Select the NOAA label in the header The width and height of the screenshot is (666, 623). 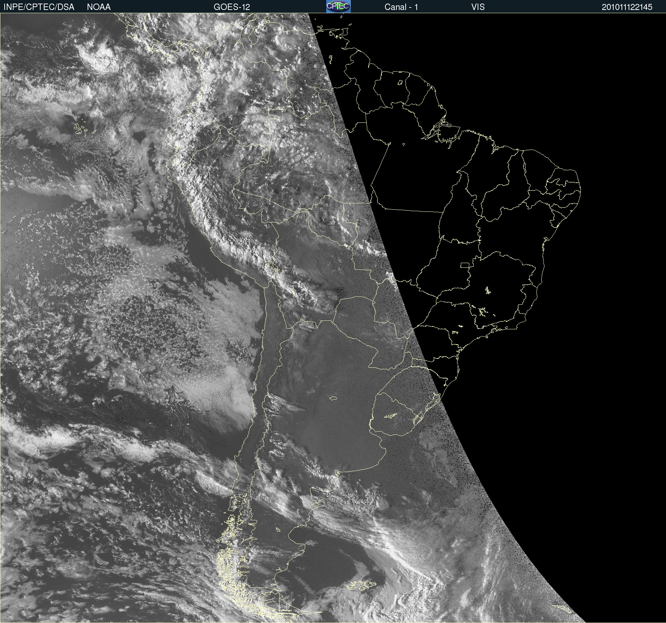[99, 7]
